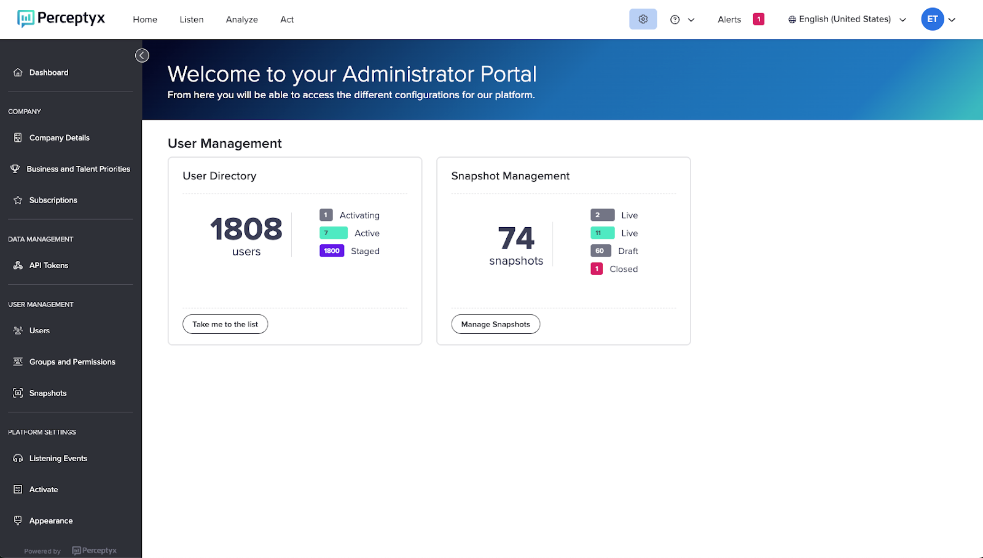Click the red 1 Closed badge
The image size is (983, 558).
point(597,269)
